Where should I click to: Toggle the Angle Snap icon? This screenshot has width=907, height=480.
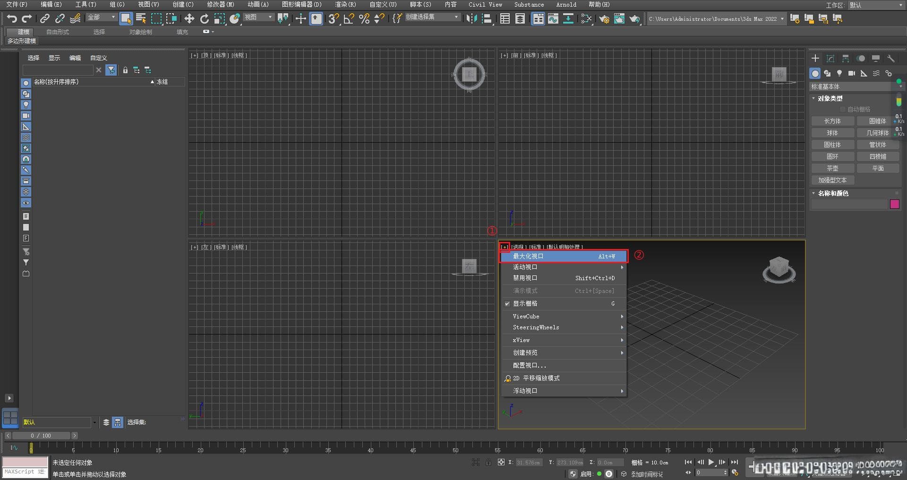click(349, 18)
